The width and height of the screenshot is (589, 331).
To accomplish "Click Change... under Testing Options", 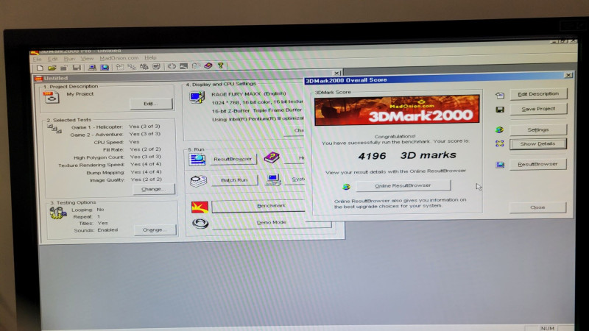I will tap(155, 229).
